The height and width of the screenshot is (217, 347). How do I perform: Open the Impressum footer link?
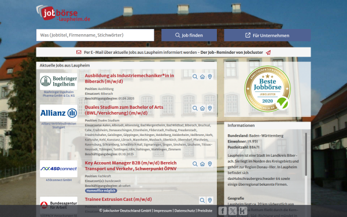click(163, 211)
